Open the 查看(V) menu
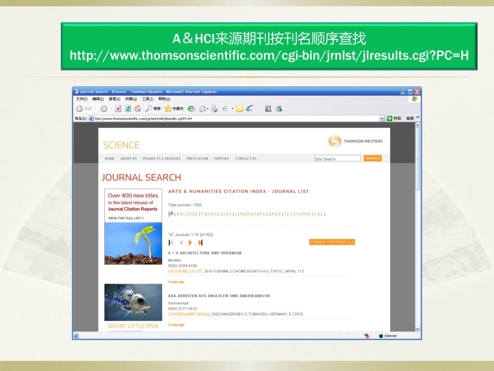 [x=114, y=99]
